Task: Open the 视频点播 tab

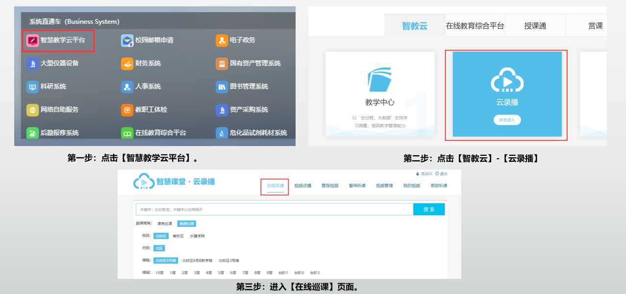Action: [x=302, y=186]
